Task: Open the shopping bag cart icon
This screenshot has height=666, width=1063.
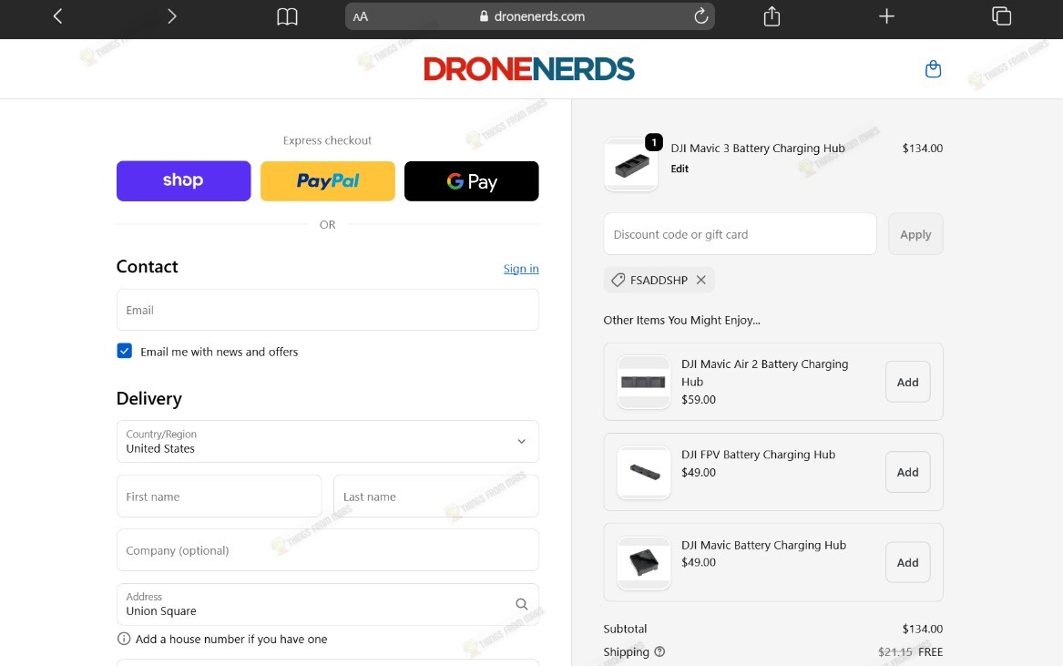Action: coord(933,69)
